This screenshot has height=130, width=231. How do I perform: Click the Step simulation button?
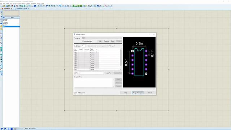(x=5, y=129)
